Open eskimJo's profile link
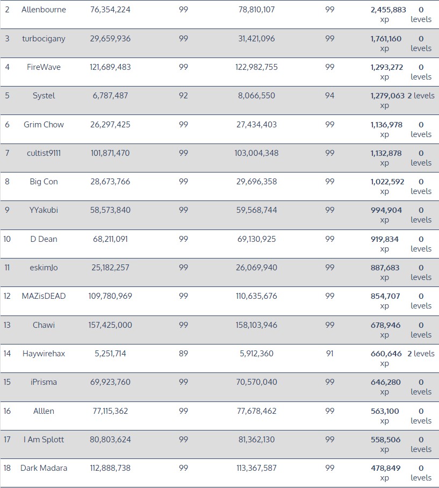Screen dimensions: 439x488 pyautogui.click(x=44, y=268)
